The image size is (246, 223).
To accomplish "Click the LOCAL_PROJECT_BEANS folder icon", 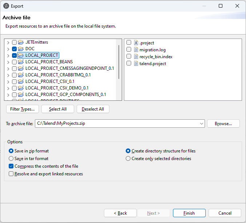I will (21, 62).
